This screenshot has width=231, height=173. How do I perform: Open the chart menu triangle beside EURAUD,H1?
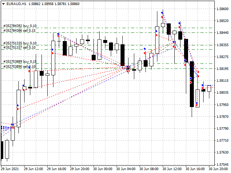point(3,4)
